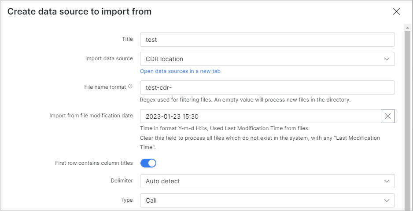Image resolution: width=413 pixels, height=211 pixels.
Task: Focus the File name format field
Action: pos(267,87)
